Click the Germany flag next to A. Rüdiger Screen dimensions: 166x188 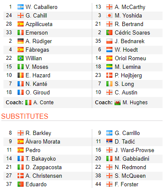click(x=21, y=41)
